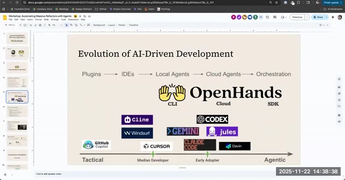Viewport: 345px width, 180px height.
Task: Open the Slideshow options dropdown arrow
Action: pyautogui.click(x=307, y=17)
